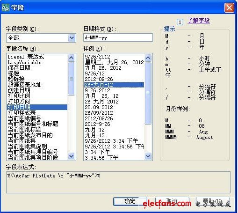Select Diesel 表达式 field name
Viewport: 238px width, 213px height.
click(x=26, y=57)
